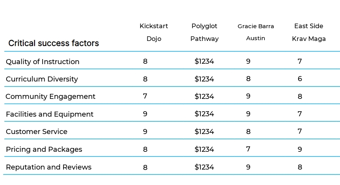Viewport: 340px width, 185px height.
Task: Click the Quality of Instruction row label
Action: pyautogui.click(x=43, y=61)
